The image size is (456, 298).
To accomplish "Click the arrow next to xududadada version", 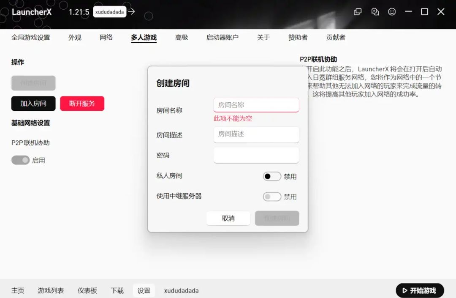I will point(131,11).
